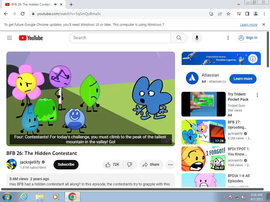Image resolution: width=270 pixels, height=202 pixels.
Task: Open Chrome profile avatar
Action: pos(256,14)
